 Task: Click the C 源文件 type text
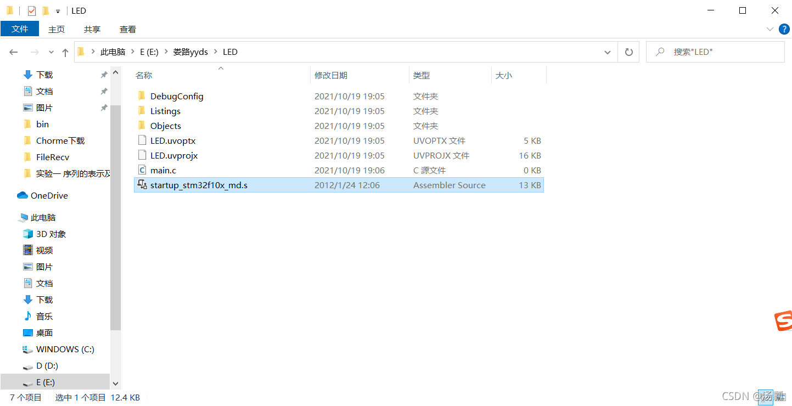(429, 170)
